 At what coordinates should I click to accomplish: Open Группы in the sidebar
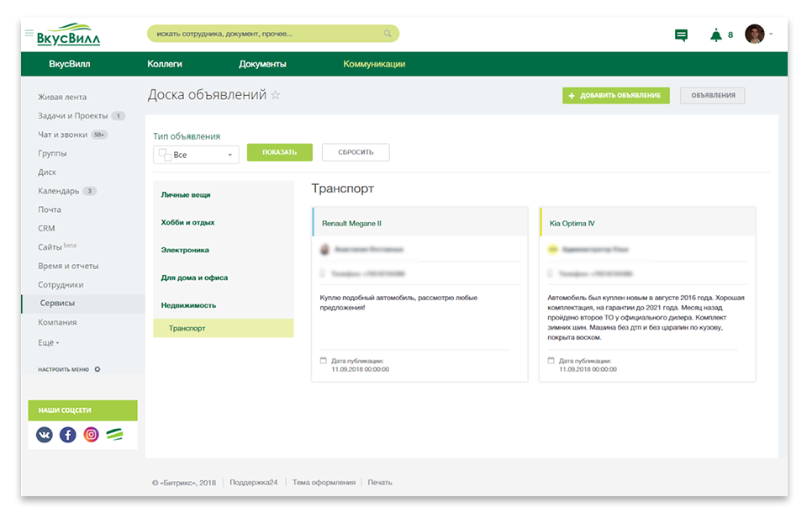[52, 154]
